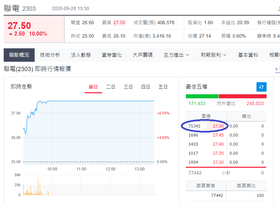
Task: Click the green inner-volume bar segment
Action: [202, 96]
